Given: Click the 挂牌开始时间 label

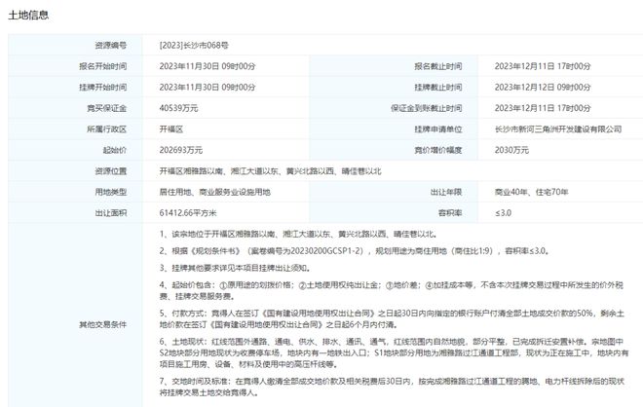Looking at the screenshot, I should coord(103,88).
